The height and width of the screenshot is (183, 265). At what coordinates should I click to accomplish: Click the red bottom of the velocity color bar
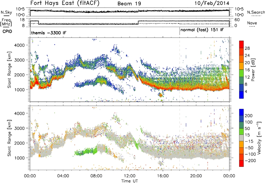(241, 164)
